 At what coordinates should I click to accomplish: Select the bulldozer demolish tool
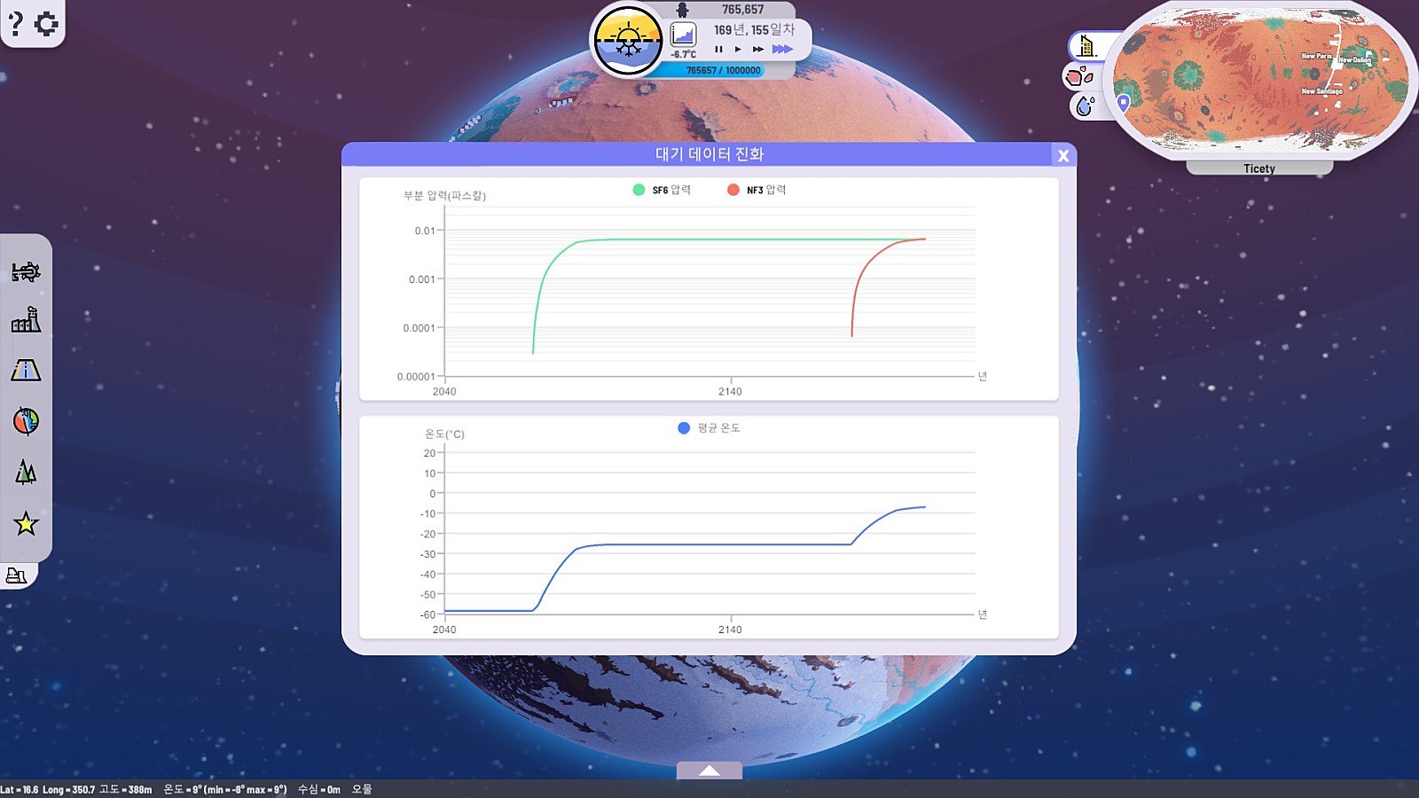click(x=17, y=575)
